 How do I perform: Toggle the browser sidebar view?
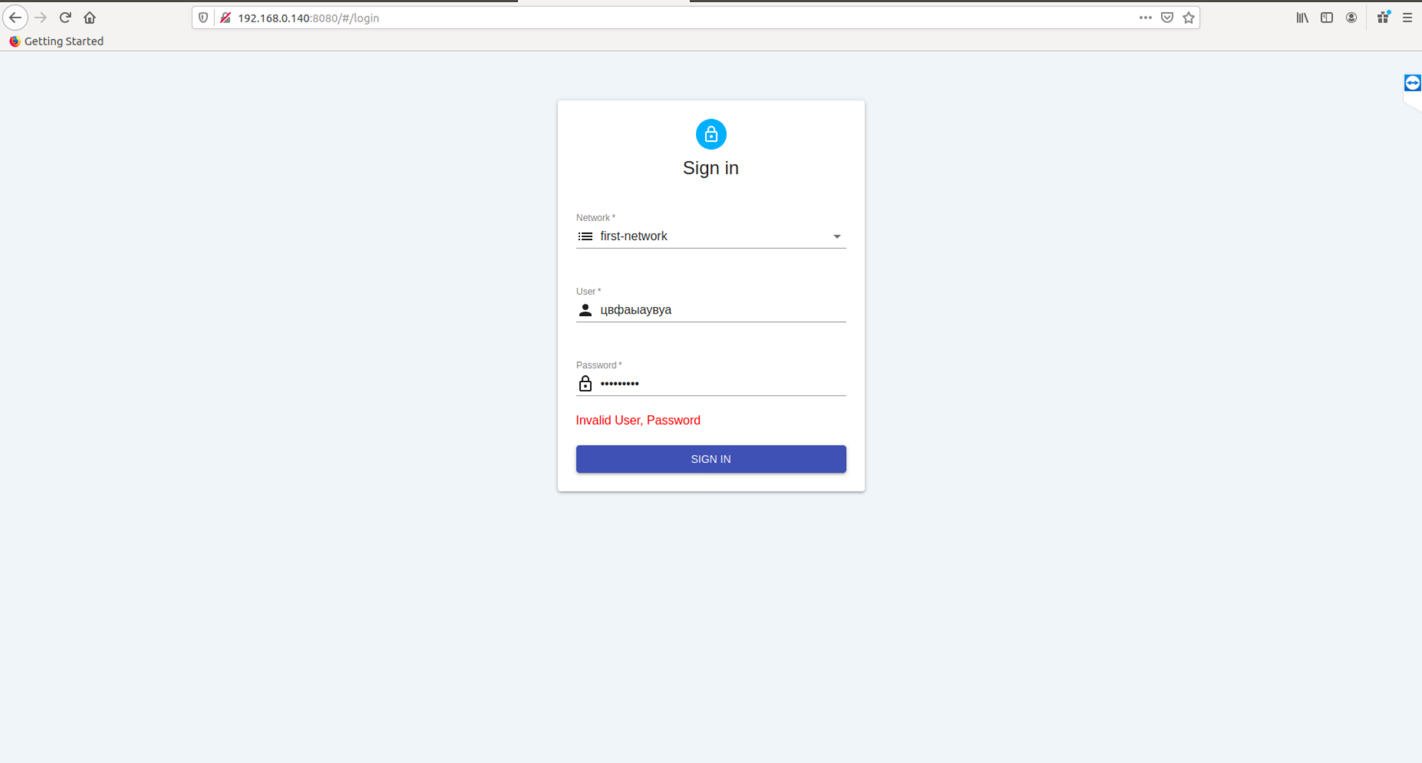(x=1327, y=18)
